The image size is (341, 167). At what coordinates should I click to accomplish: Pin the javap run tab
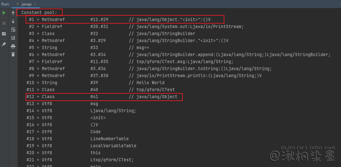pyautogui.click(x=4, y=44)
